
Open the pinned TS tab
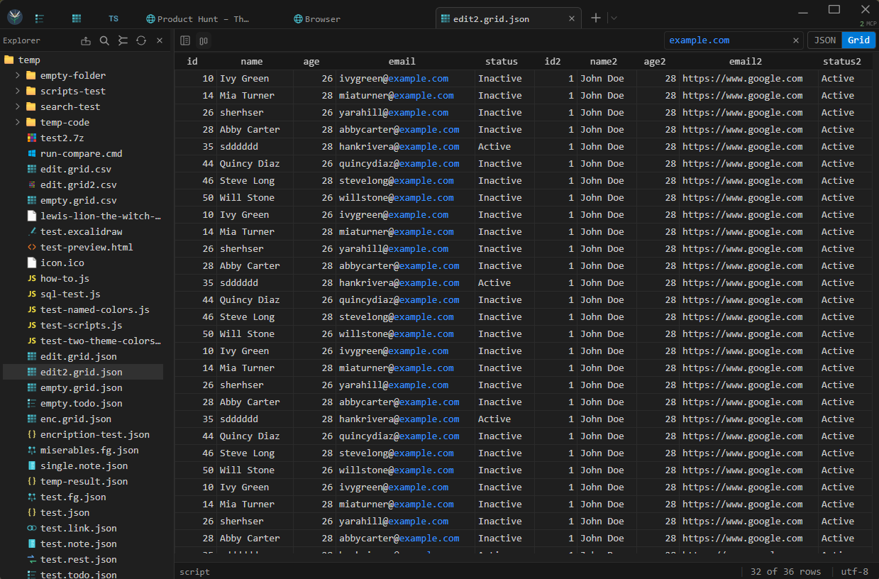[114, 18]
